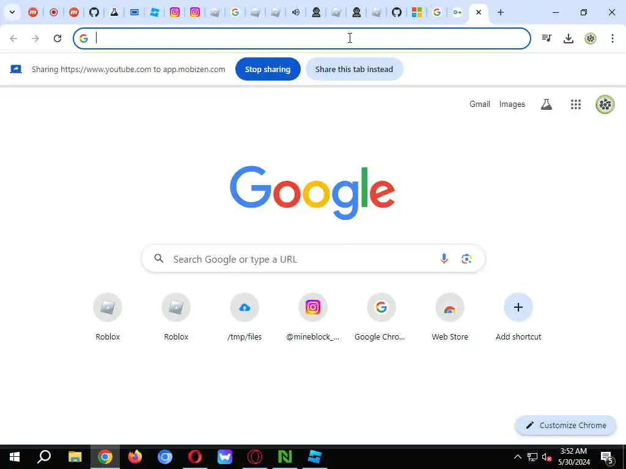Open Windows taskbar search
This screenshot has height=469, width=626.
[x=44, y=457]
